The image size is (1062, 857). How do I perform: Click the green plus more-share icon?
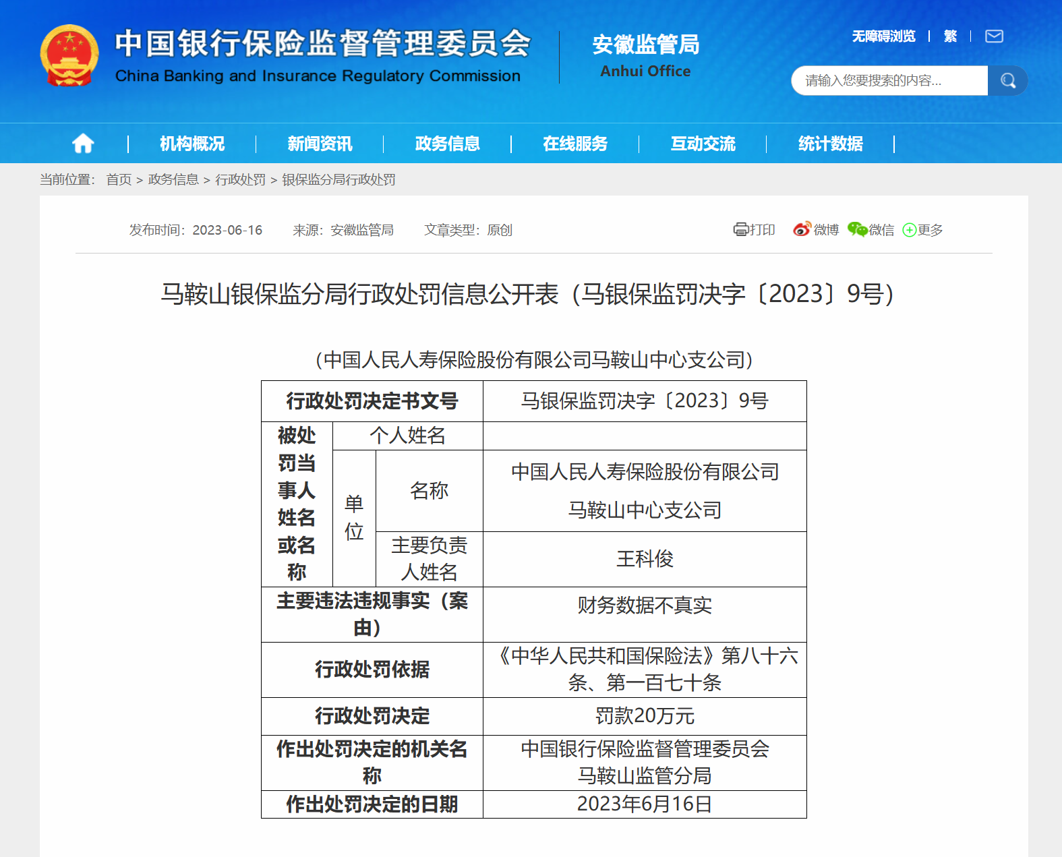tap(910, 230)
